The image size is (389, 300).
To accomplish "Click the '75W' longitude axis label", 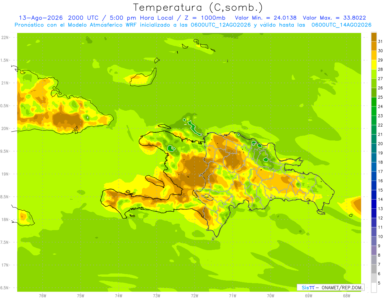I will tap(81, 295).
